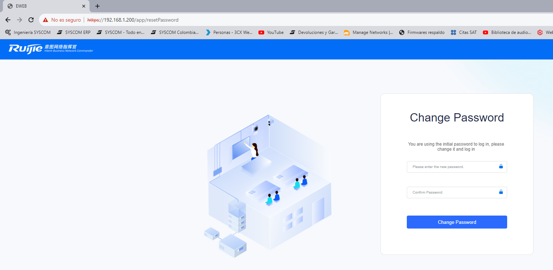This screenshot has width=553, height=270.
Task: Close the EWEB tab
Action: 83,6
